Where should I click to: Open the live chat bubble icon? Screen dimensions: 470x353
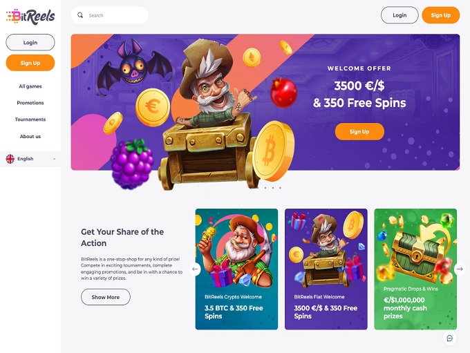[x=449, y=338]
